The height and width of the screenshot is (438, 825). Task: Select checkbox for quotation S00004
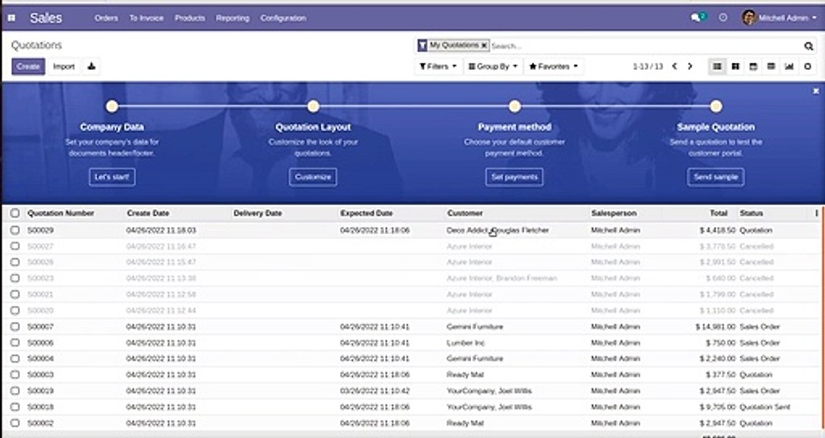coord(15,358)
